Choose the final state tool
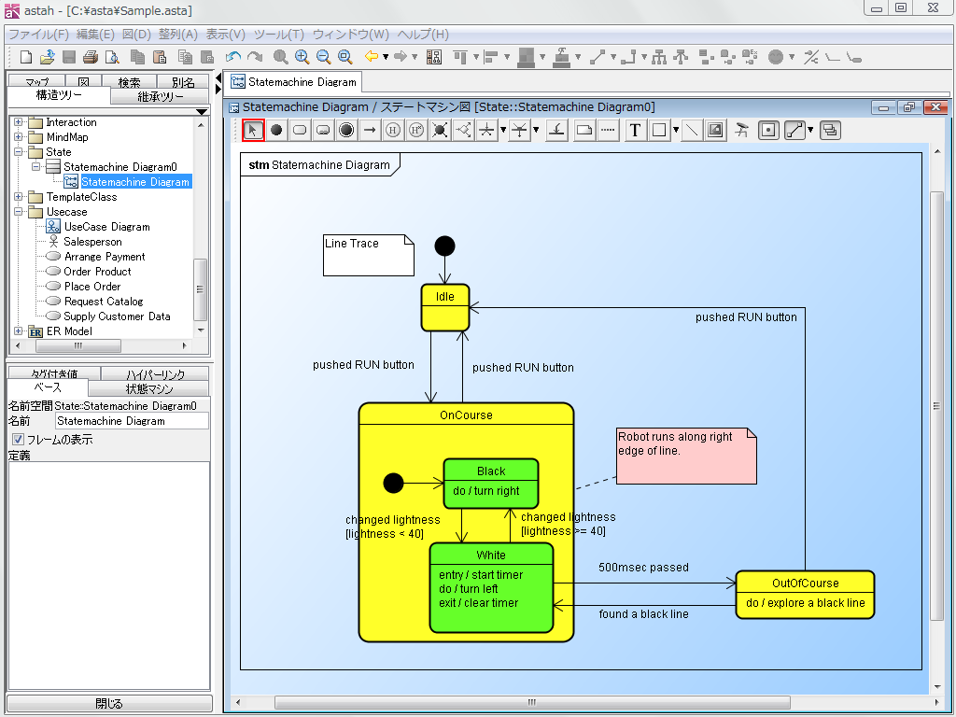Screen dimensions: 956x717 (346, 130)
